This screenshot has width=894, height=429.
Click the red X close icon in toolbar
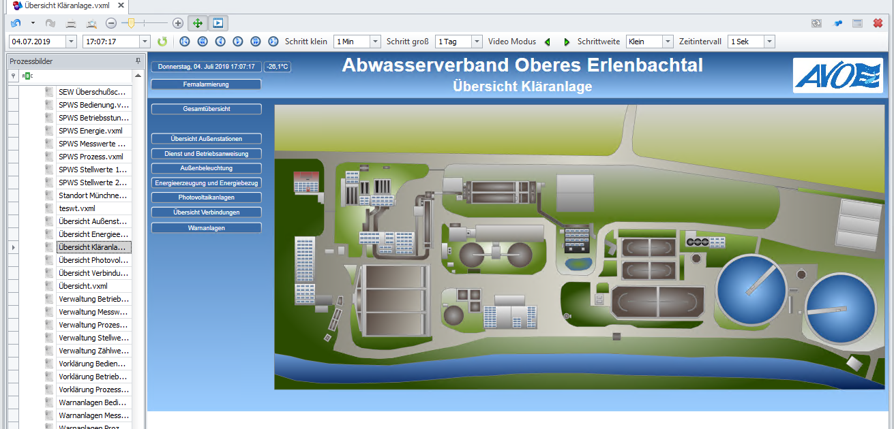878,23
